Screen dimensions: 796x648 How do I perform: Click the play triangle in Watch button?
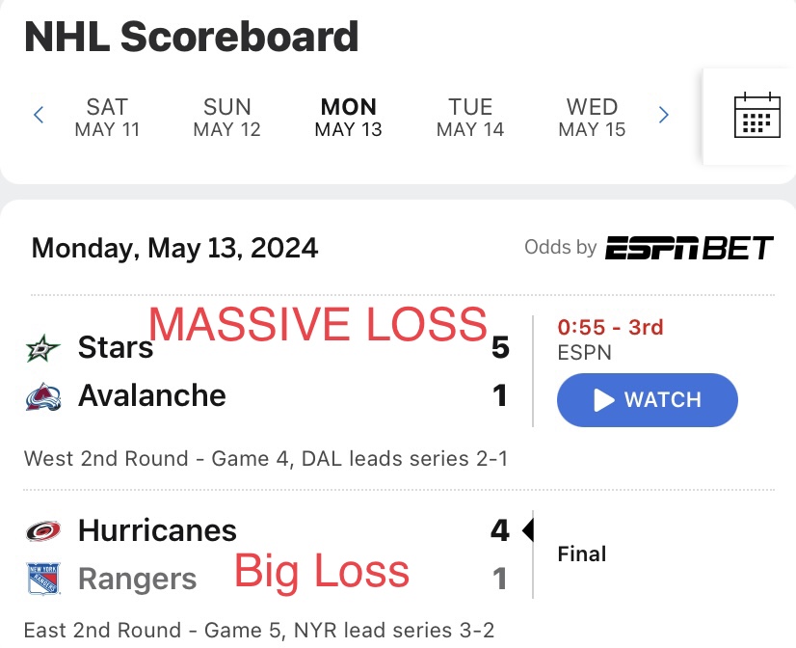(x=603, y=400)
